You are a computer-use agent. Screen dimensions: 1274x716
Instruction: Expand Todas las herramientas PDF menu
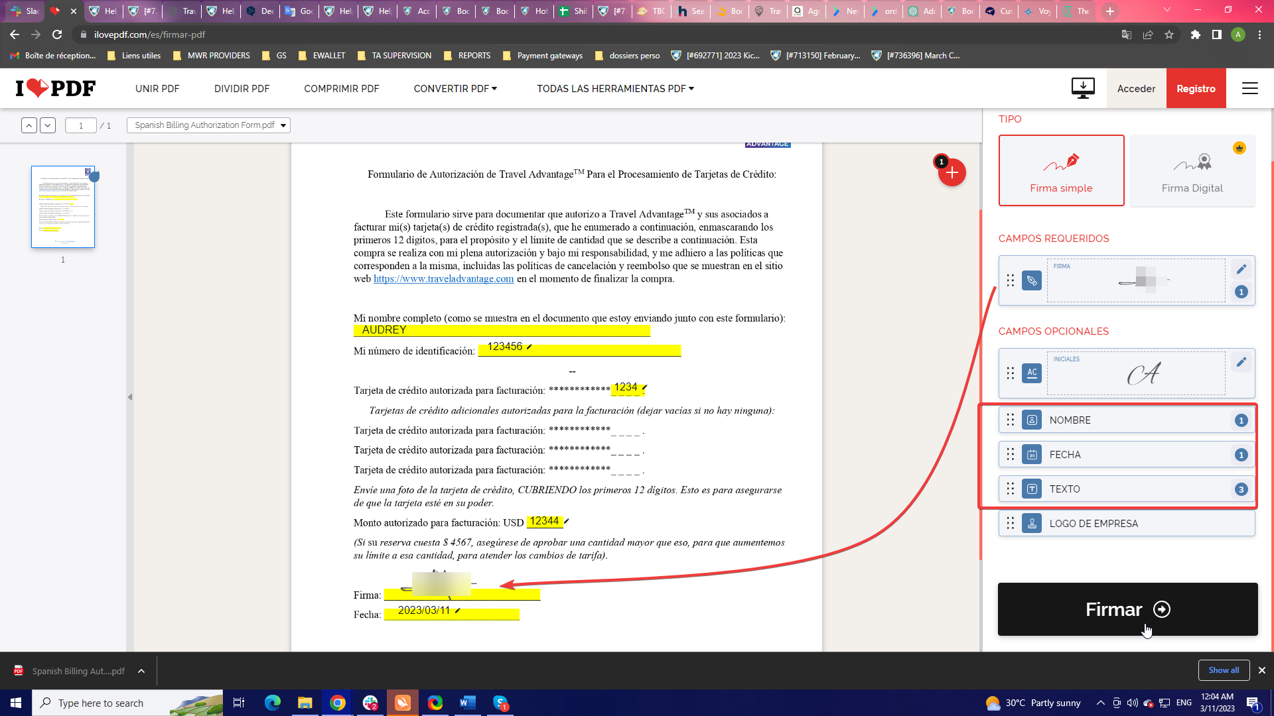615,88
